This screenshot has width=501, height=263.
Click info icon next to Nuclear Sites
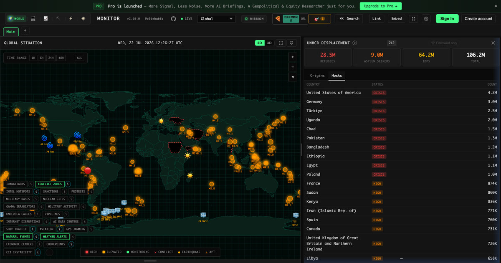[71, 199]
